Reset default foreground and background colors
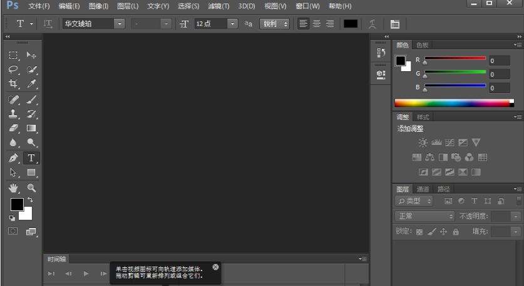 point(12,218)
